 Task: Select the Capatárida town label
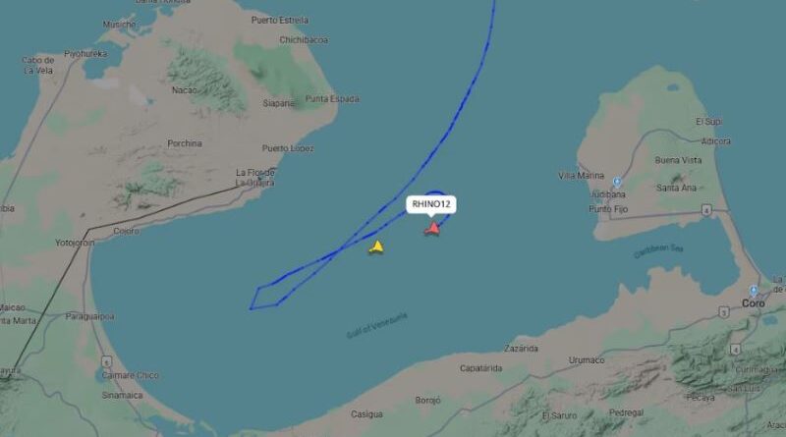(480, 368)
